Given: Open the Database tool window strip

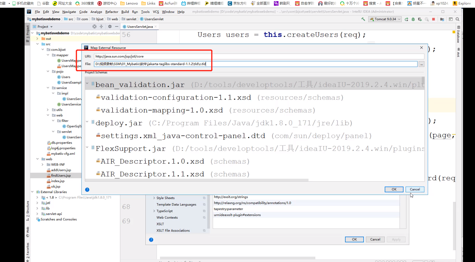Looking at the screenshot, I should [x=458, y=35].
